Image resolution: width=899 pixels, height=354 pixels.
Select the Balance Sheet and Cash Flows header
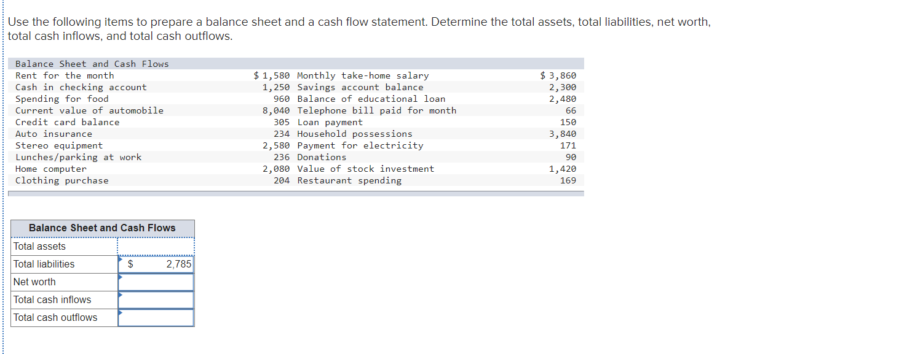point(103,228)
